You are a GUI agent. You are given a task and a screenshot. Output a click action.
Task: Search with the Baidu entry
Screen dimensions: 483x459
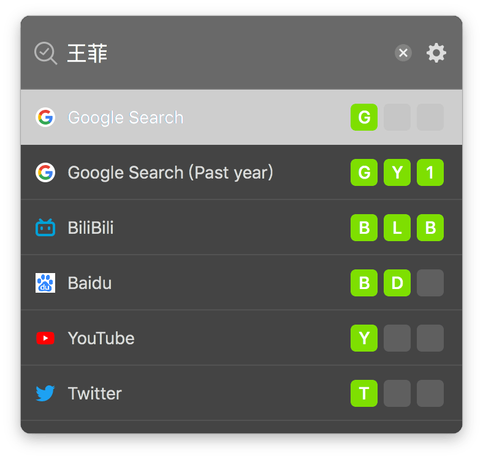click(241, 283)
